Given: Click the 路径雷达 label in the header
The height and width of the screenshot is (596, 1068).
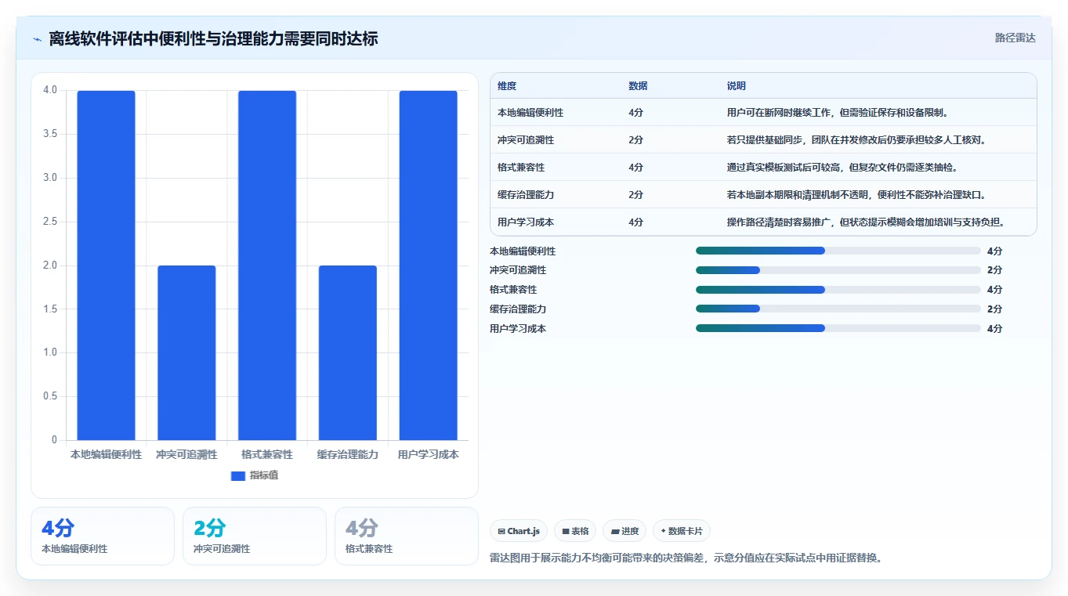Looking at the screenshot, I should click(x=1015, y=38).
